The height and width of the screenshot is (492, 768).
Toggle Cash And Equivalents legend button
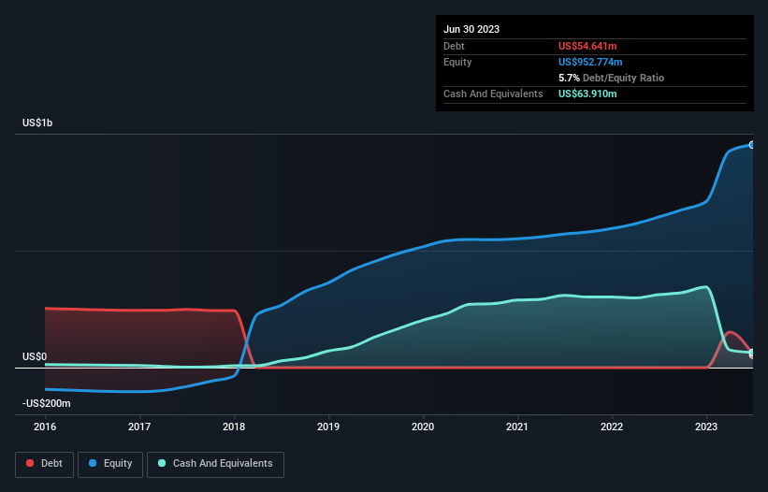(215, 464)
